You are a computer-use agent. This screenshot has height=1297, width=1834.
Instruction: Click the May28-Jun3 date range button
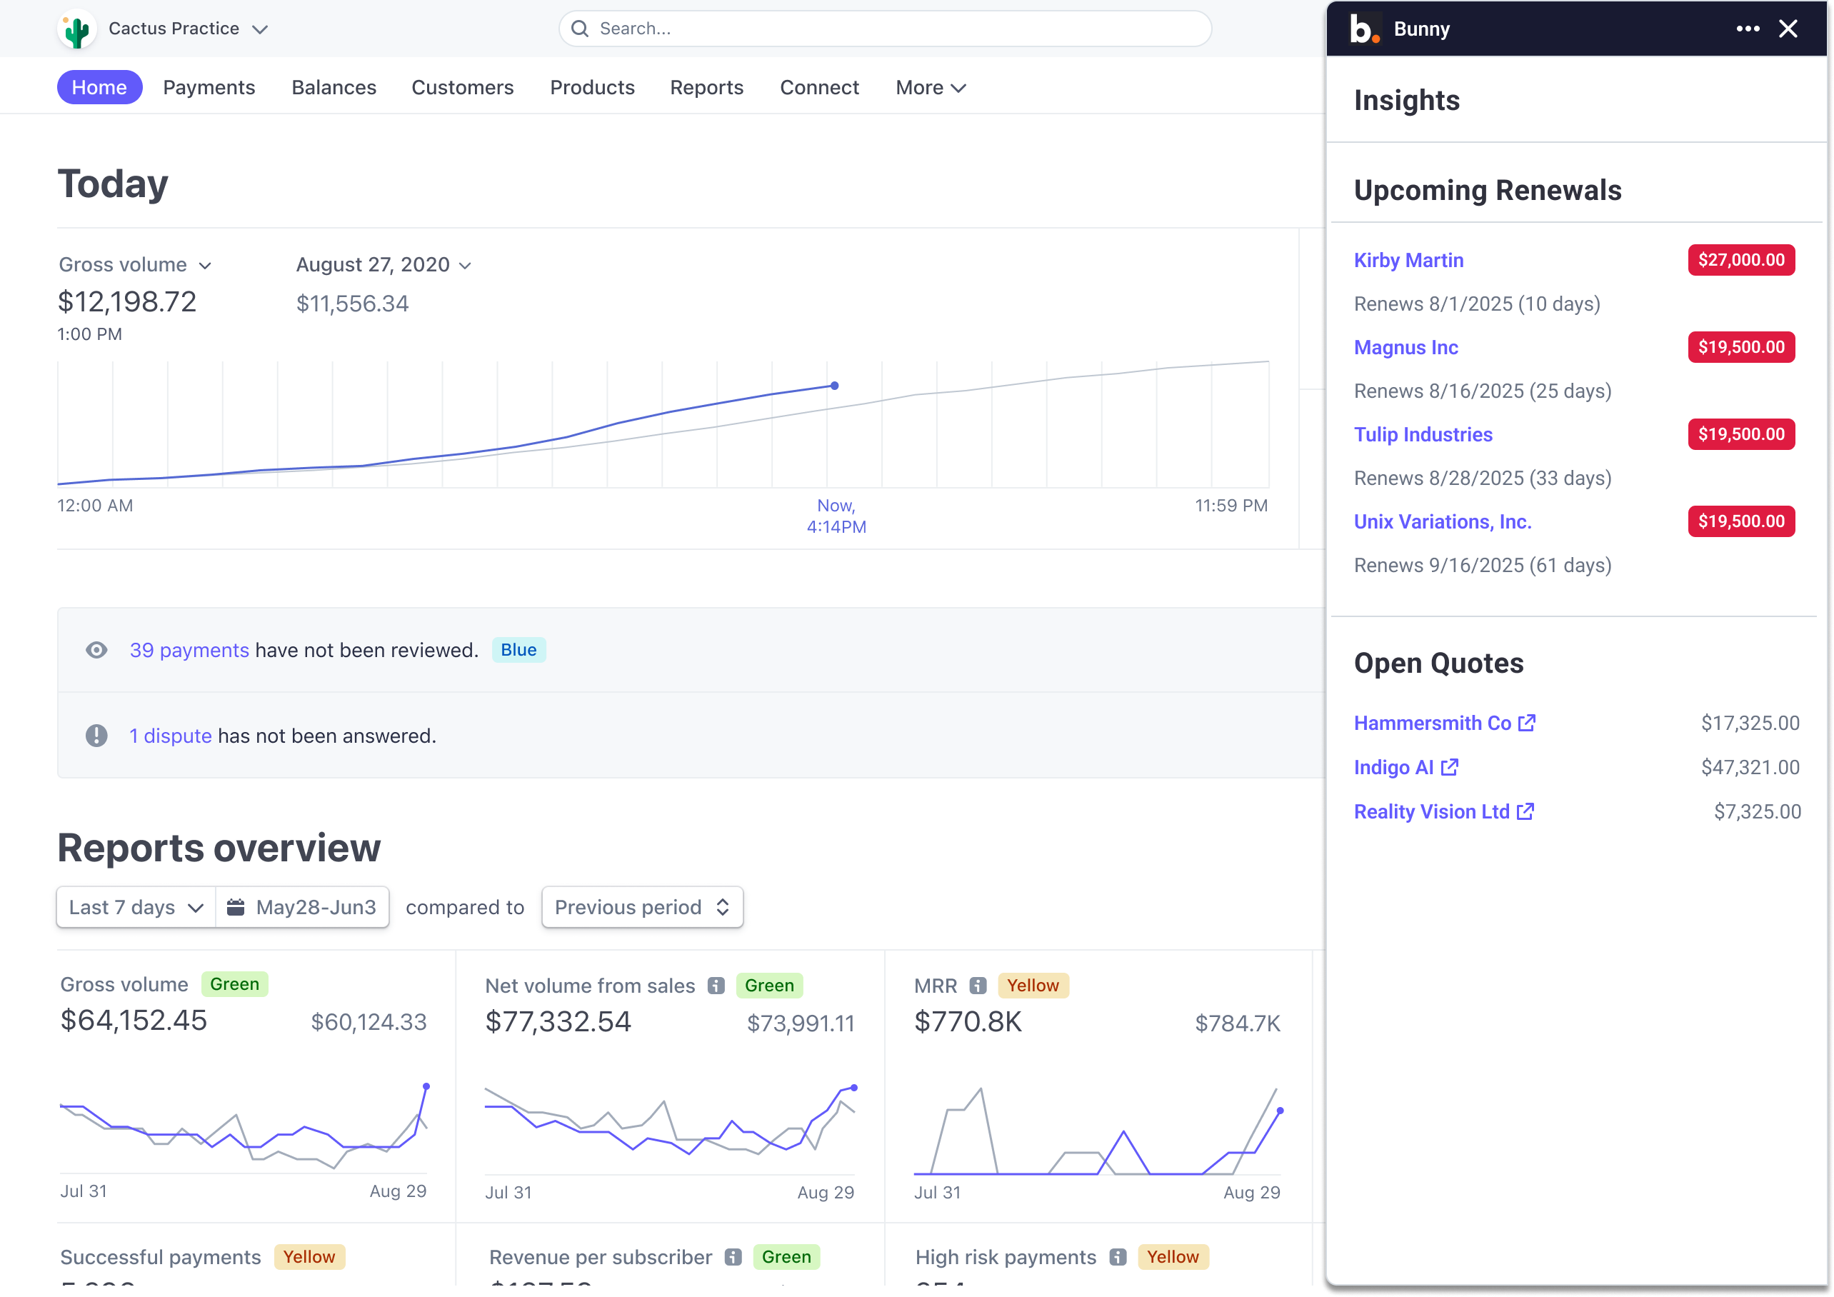[302, 907]
